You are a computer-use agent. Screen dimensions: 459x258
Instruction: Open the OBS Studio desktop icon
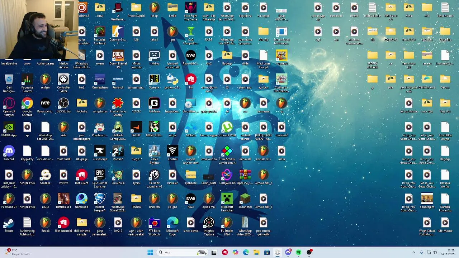[63, 106]
